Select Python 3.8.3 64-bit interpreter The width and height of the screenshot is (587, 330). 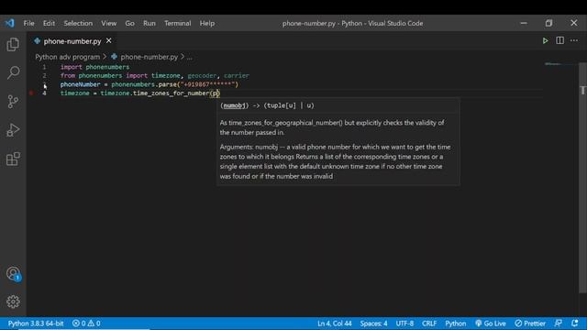coord(36,324)
